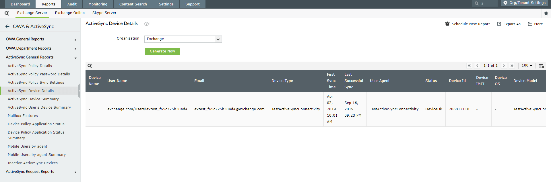The image size is (551, 182).
Task: Change rows per page from 100
Action: tap(527, 65)
